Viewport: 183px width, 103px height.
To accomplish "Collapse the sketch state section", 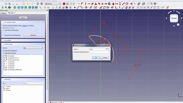I will point(44,22).
